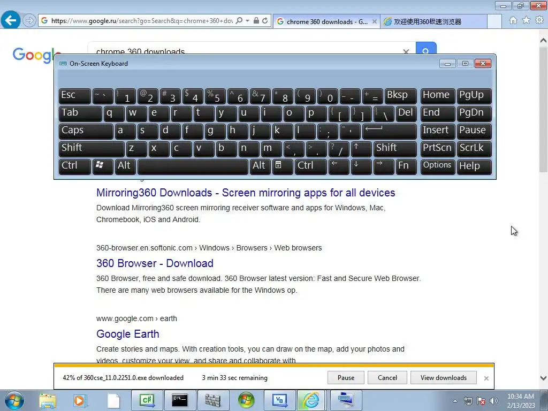
Task: Click the down arrow key on keyboard
Action: [361, 166]
